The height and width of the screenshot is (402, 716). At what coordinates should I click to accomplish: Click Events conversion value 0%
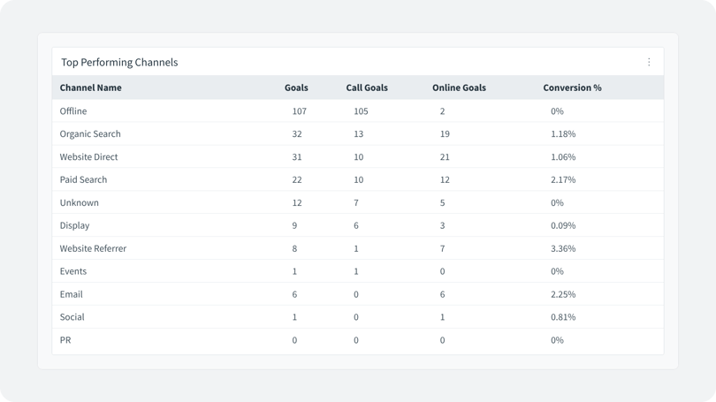(557, 271)
